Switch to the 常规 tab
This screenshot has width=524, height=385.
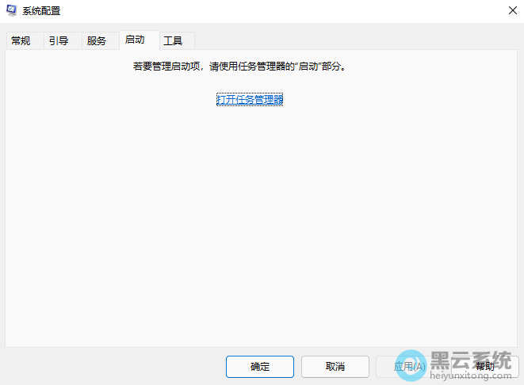click(21, 41)
